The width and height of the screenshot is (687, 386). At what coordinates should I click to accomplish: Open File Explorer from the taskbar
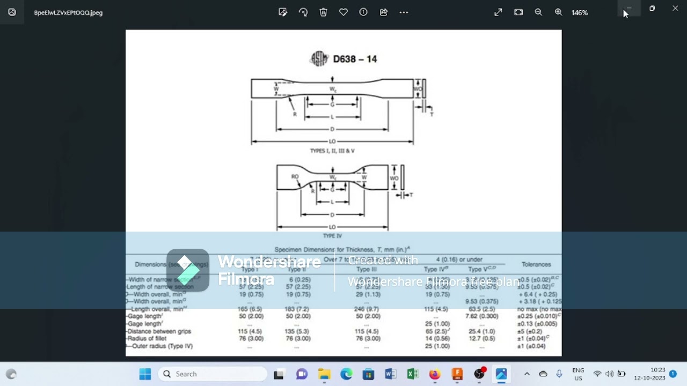pyautogui.click(x=324, y=374)
